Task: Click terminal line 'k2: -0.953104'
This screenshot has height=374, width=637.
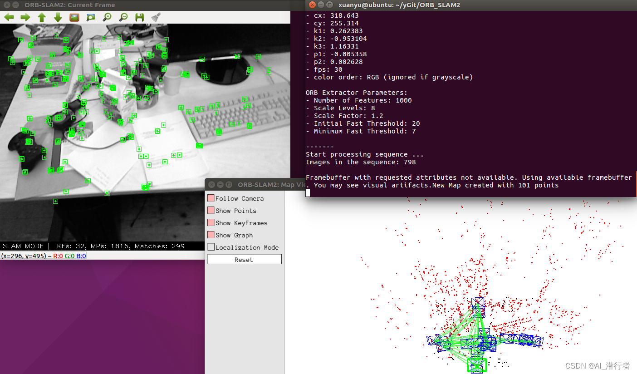Action: coord(336,39)
